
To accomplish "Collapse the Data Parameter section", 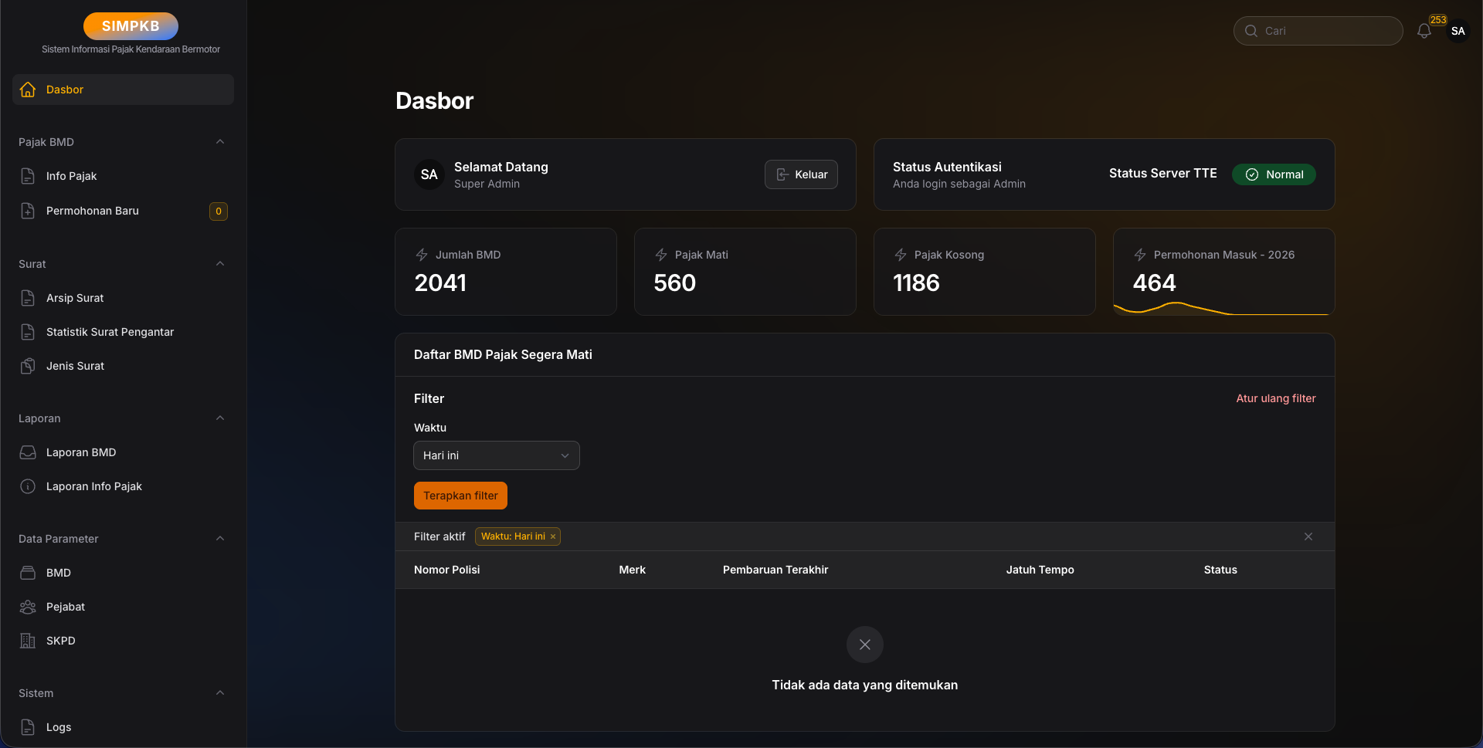I will coord(220,539).
